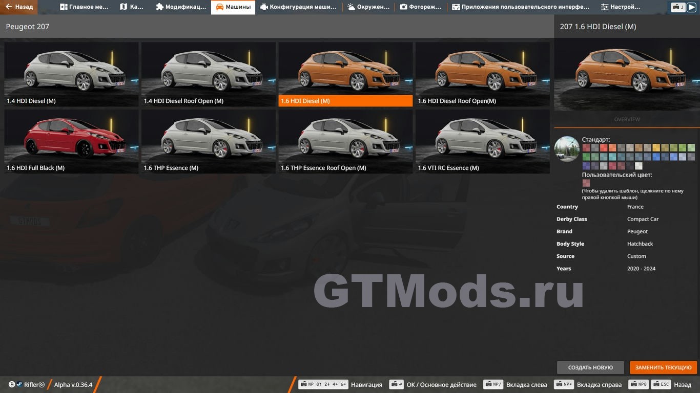Click the Peugeot 207 heading
Viewport: 700px width, 393px height.
tap(28, 26)
